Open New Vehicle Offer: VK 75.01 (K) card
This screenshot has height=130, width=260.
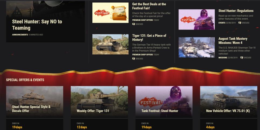(x=229, y=108)
